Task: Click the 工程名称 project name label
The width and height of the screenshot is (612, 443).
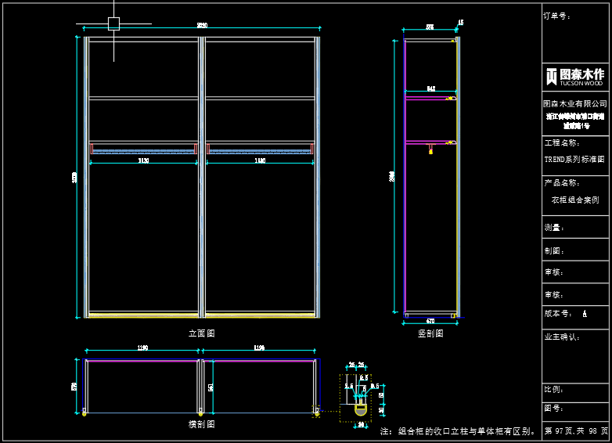Action: (561, 143)
